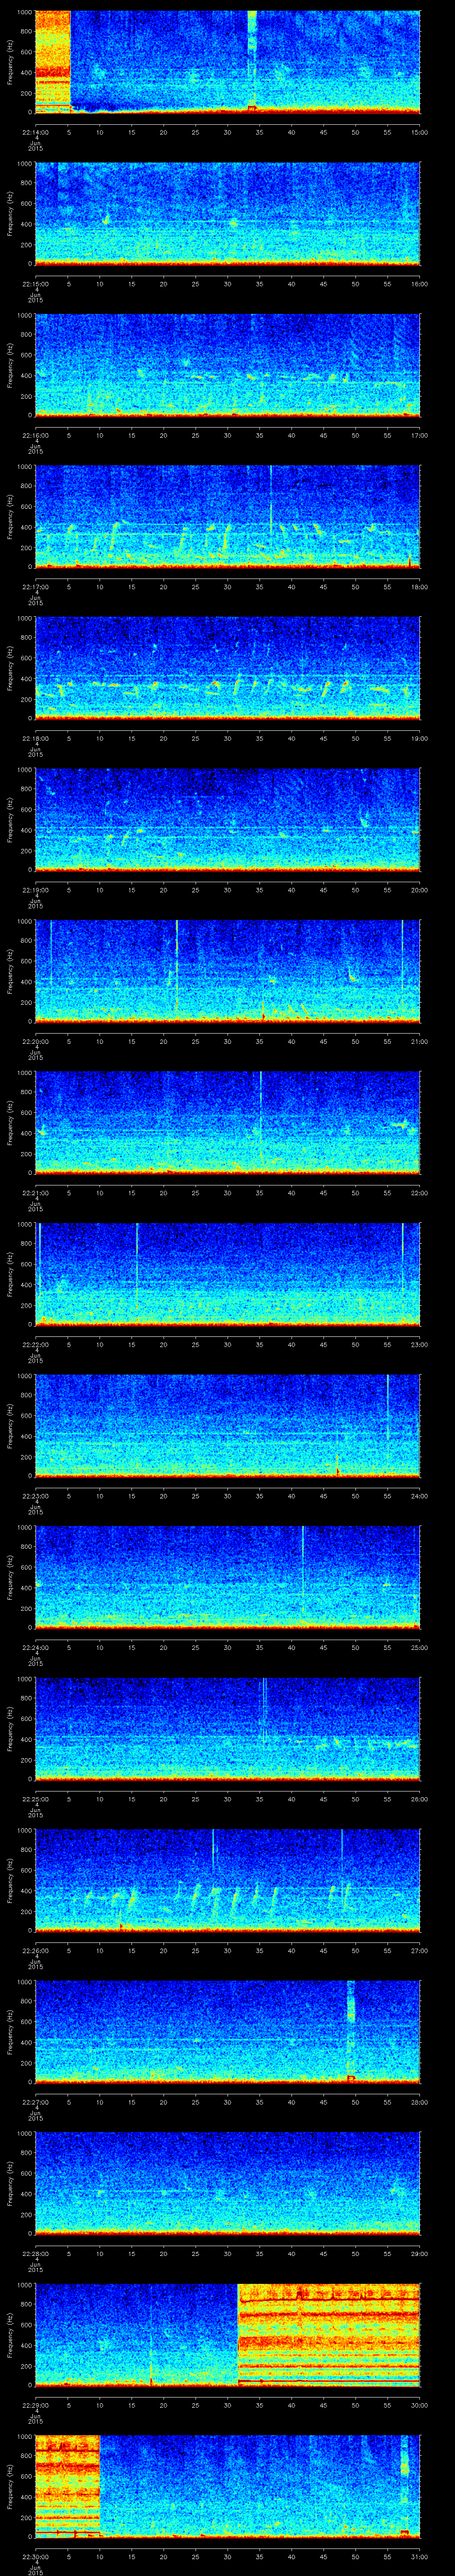Click the 20:00 end-time label

click(x=420, y=890)
